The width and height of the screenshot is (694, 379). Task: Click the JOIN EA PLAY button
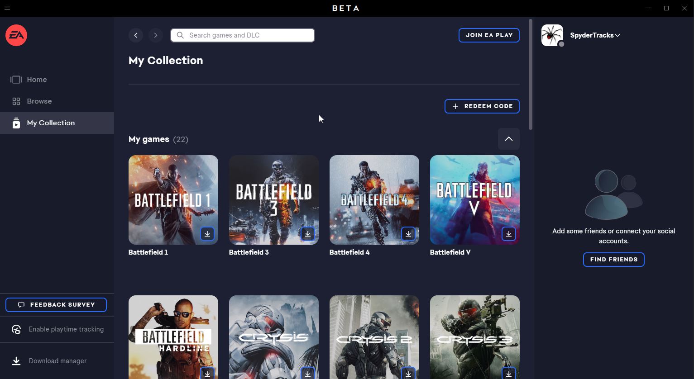pyautogui.click(x=489, y=35)
